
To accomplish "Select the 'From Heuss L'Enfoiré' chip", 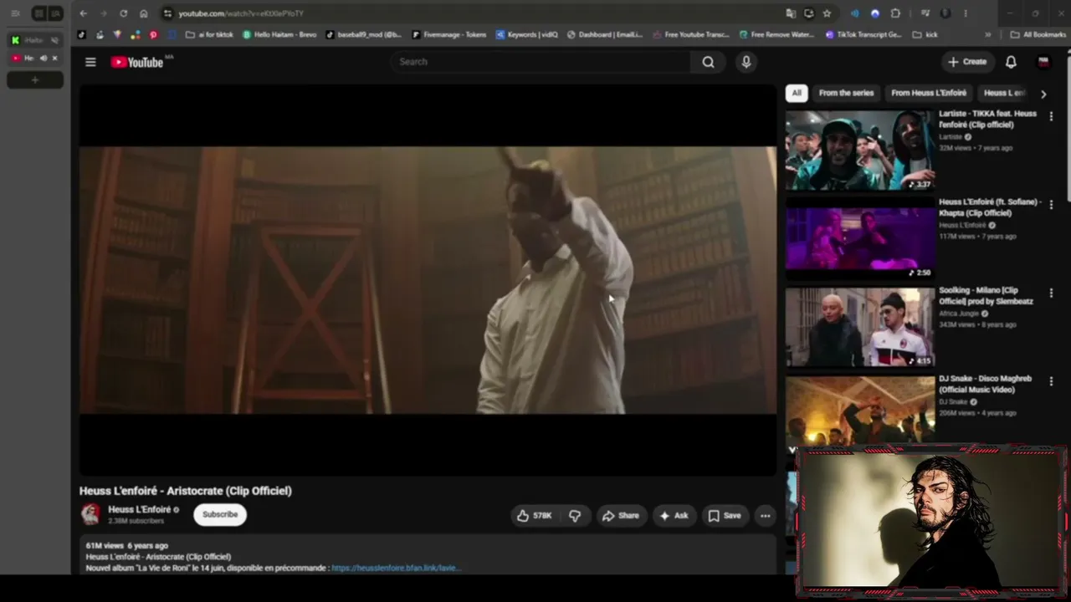I will (929, 93).
